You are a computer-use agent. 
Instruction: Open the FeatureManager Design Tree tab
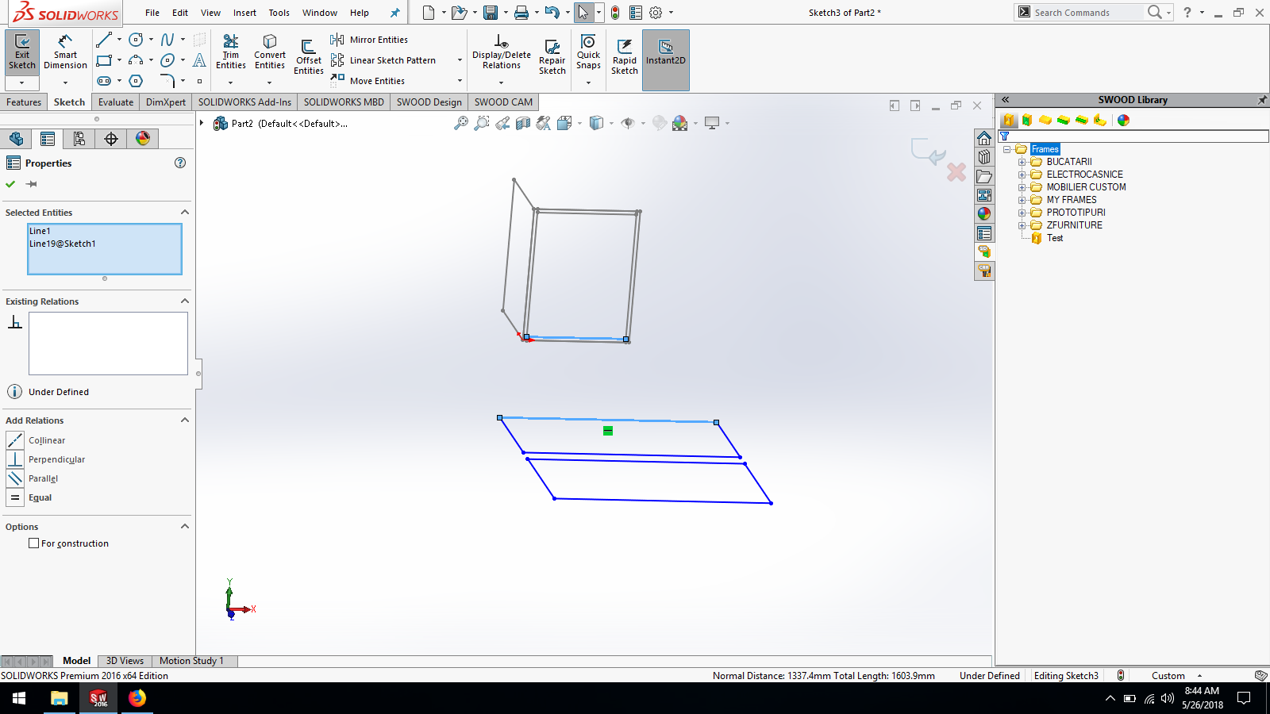[x=16, y=139]
